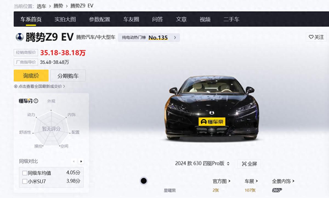Click the heart follow icon
329x198 pixels.
tap(311, 37)
